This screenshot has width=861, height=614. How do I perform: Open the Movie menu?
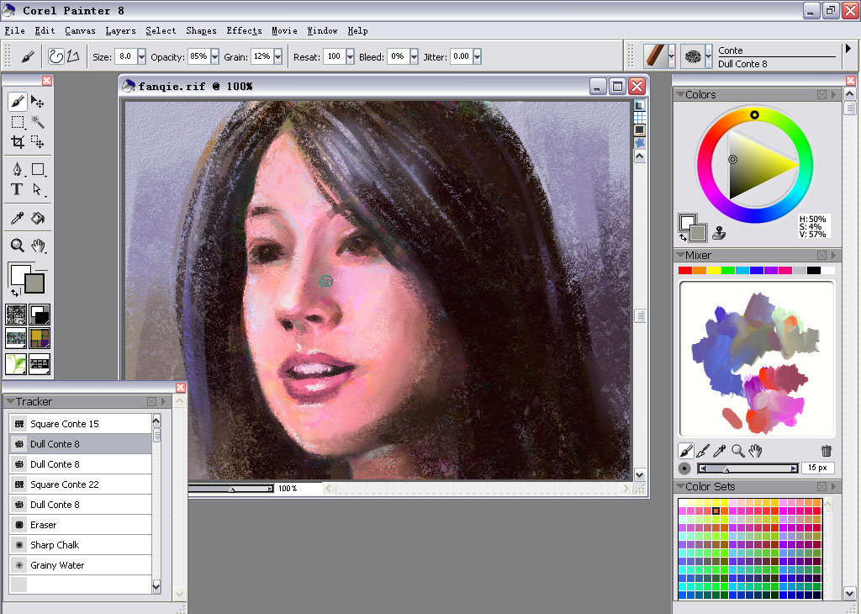[x=284, y=31]
